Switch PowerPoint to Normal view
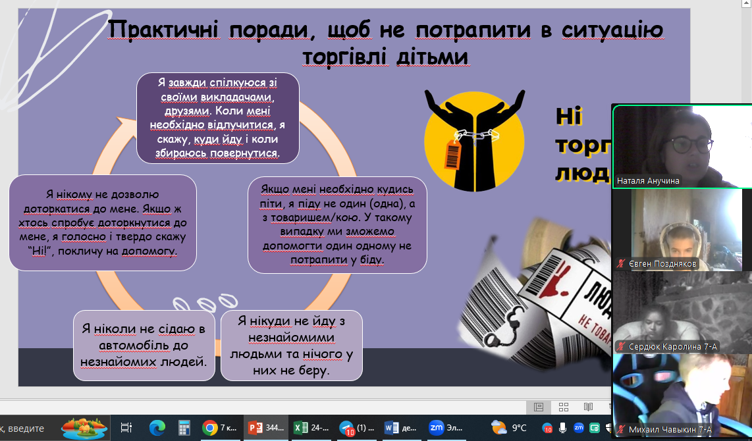752x441 pixels. point(539,407)
